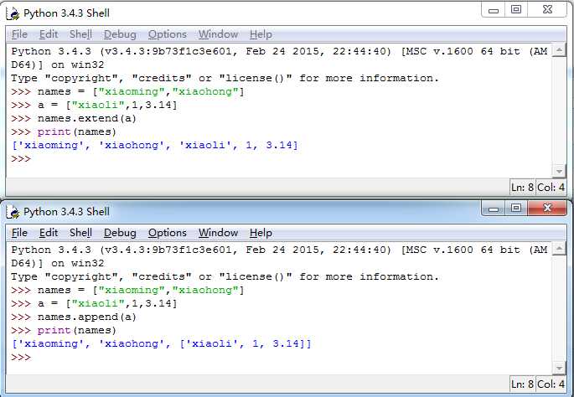Click scroll-down arrow in lower shell window
Screen dimensions: 574x397
click(559, 369)
